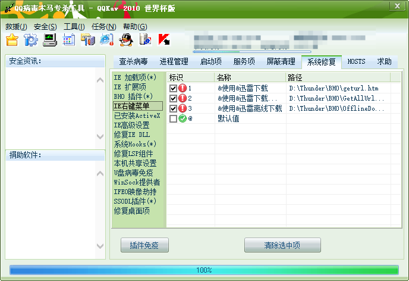Open the 帮助(G) menu
This screenshot has height=281, width=409.
tap(135, 26)
